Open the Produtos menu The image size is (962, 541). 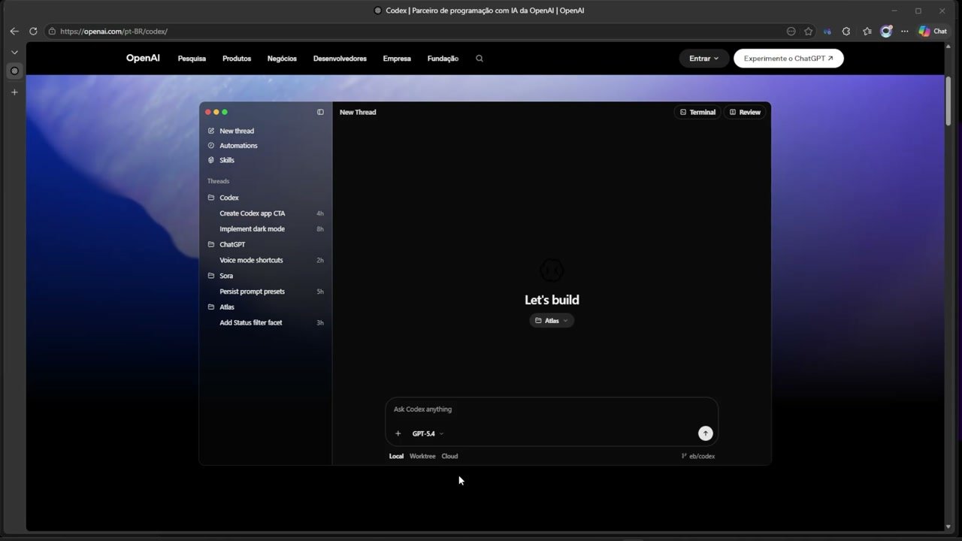(237, 59)
